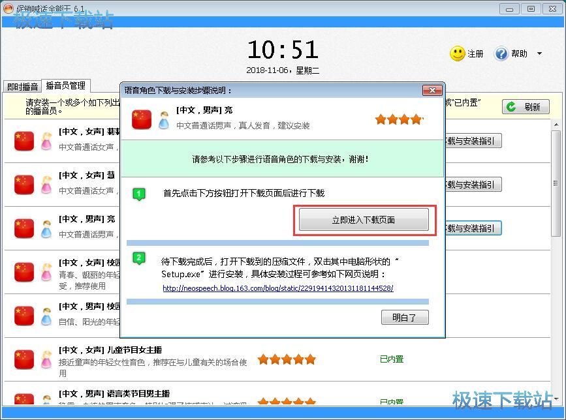
Task: Click the male avatar icon in the dialog header
Action: pyautogui.click(x=164, y=121)
